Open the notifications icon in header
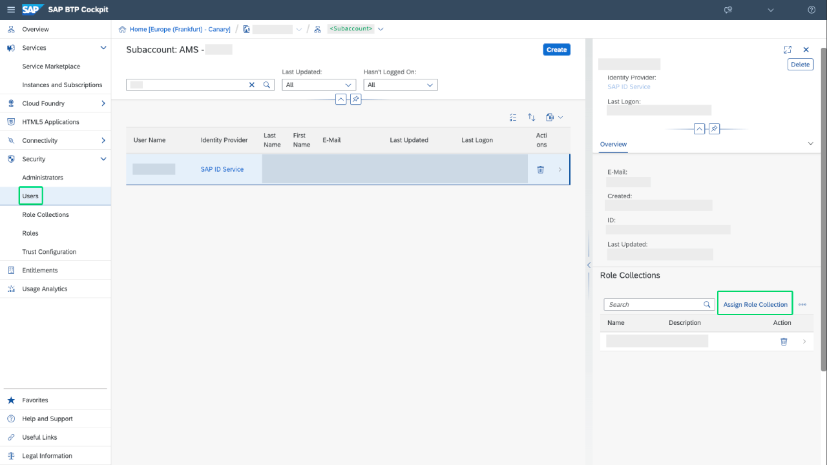Viewport: 827px width, 465px height. click(x=728, y=10)
